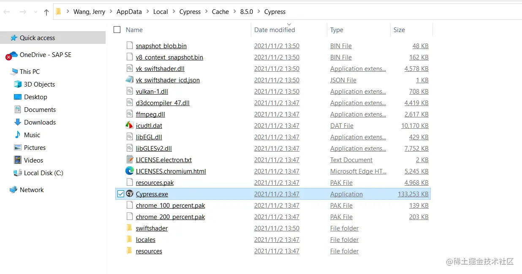The height and width of the screenshot is (274, 522).
Task: Click the Cypress.exe application icon
Action: point(130,194)
